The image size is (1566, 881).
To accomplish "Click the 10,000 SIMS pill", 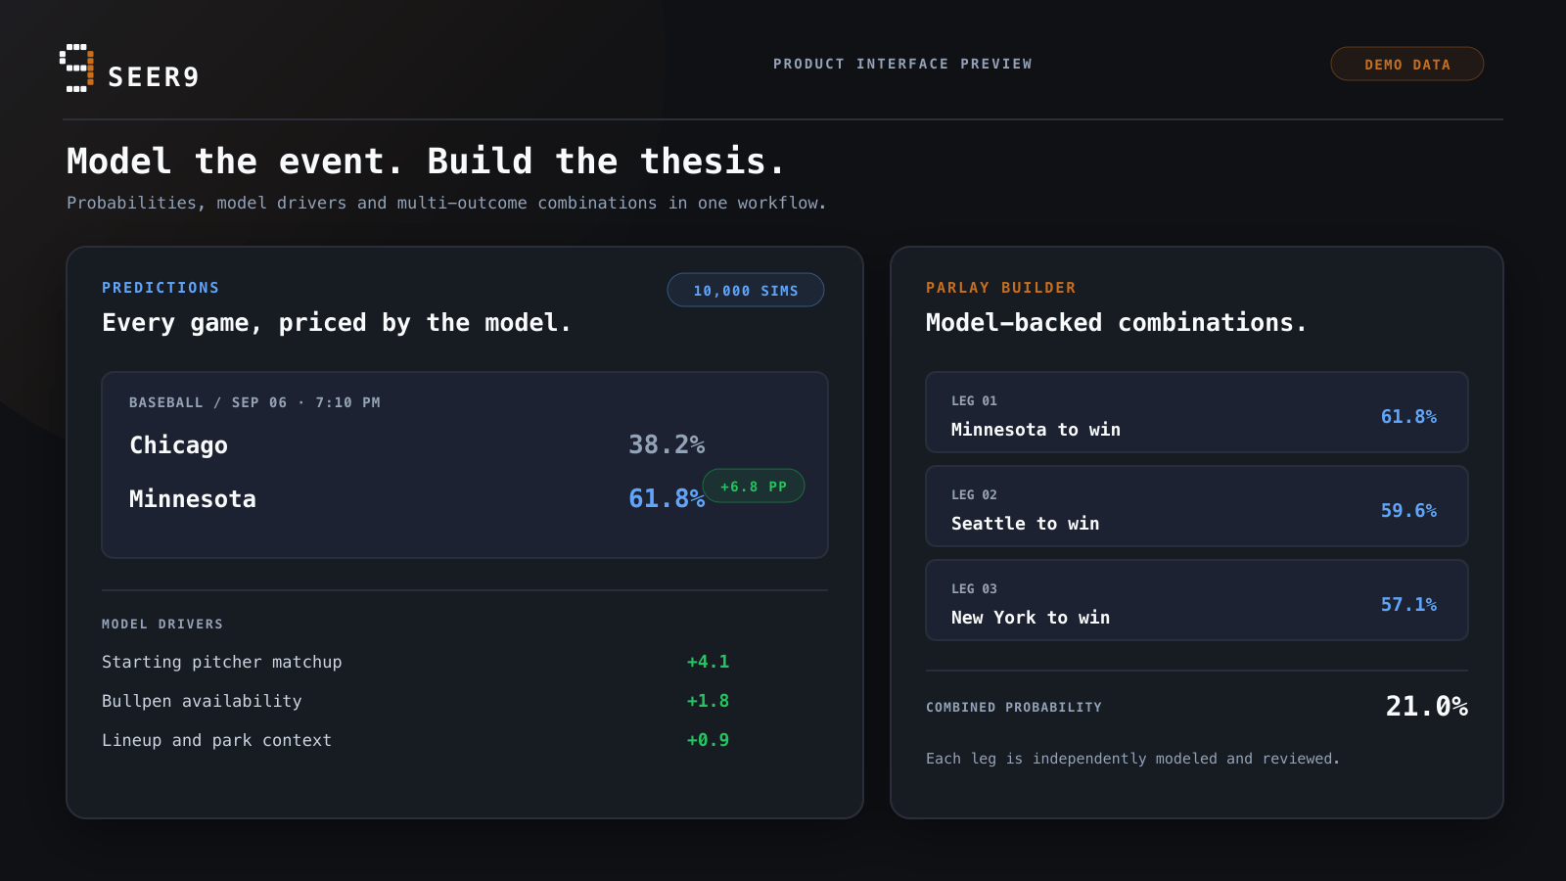I will [x=746, y=290].
